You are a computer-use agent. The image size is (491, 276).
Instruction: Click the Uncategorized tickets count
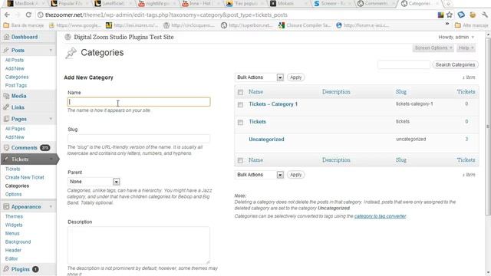[466, 139]
